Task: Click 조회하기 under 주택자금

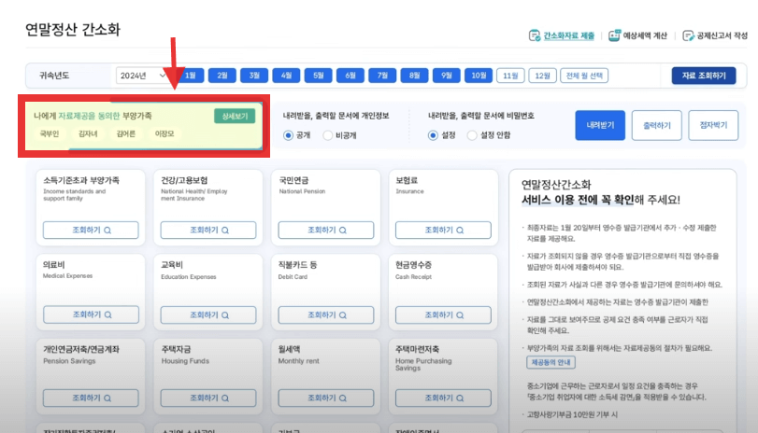Action: pyautogui.click(x=208, y=398)
